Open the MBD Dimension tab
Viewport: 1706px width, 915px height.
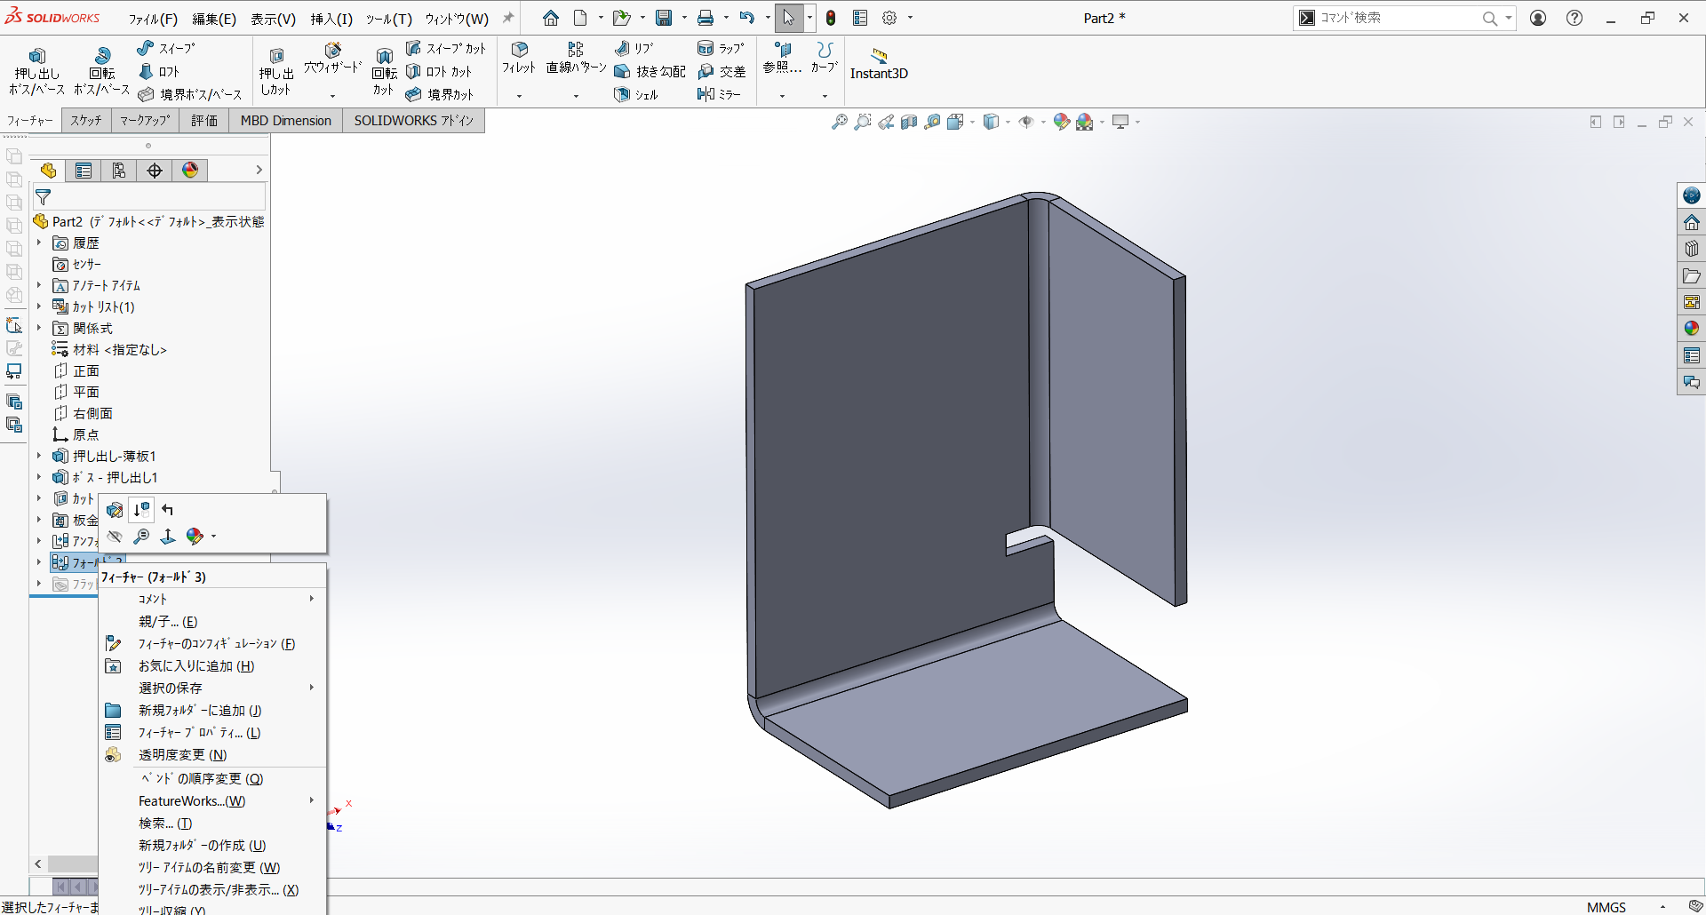click(x=286, y=121)
